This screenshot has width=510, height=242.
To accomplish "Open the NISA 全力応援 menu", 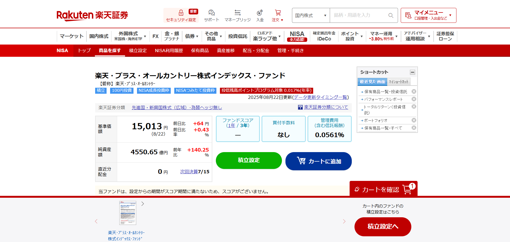I will point(297,36).
